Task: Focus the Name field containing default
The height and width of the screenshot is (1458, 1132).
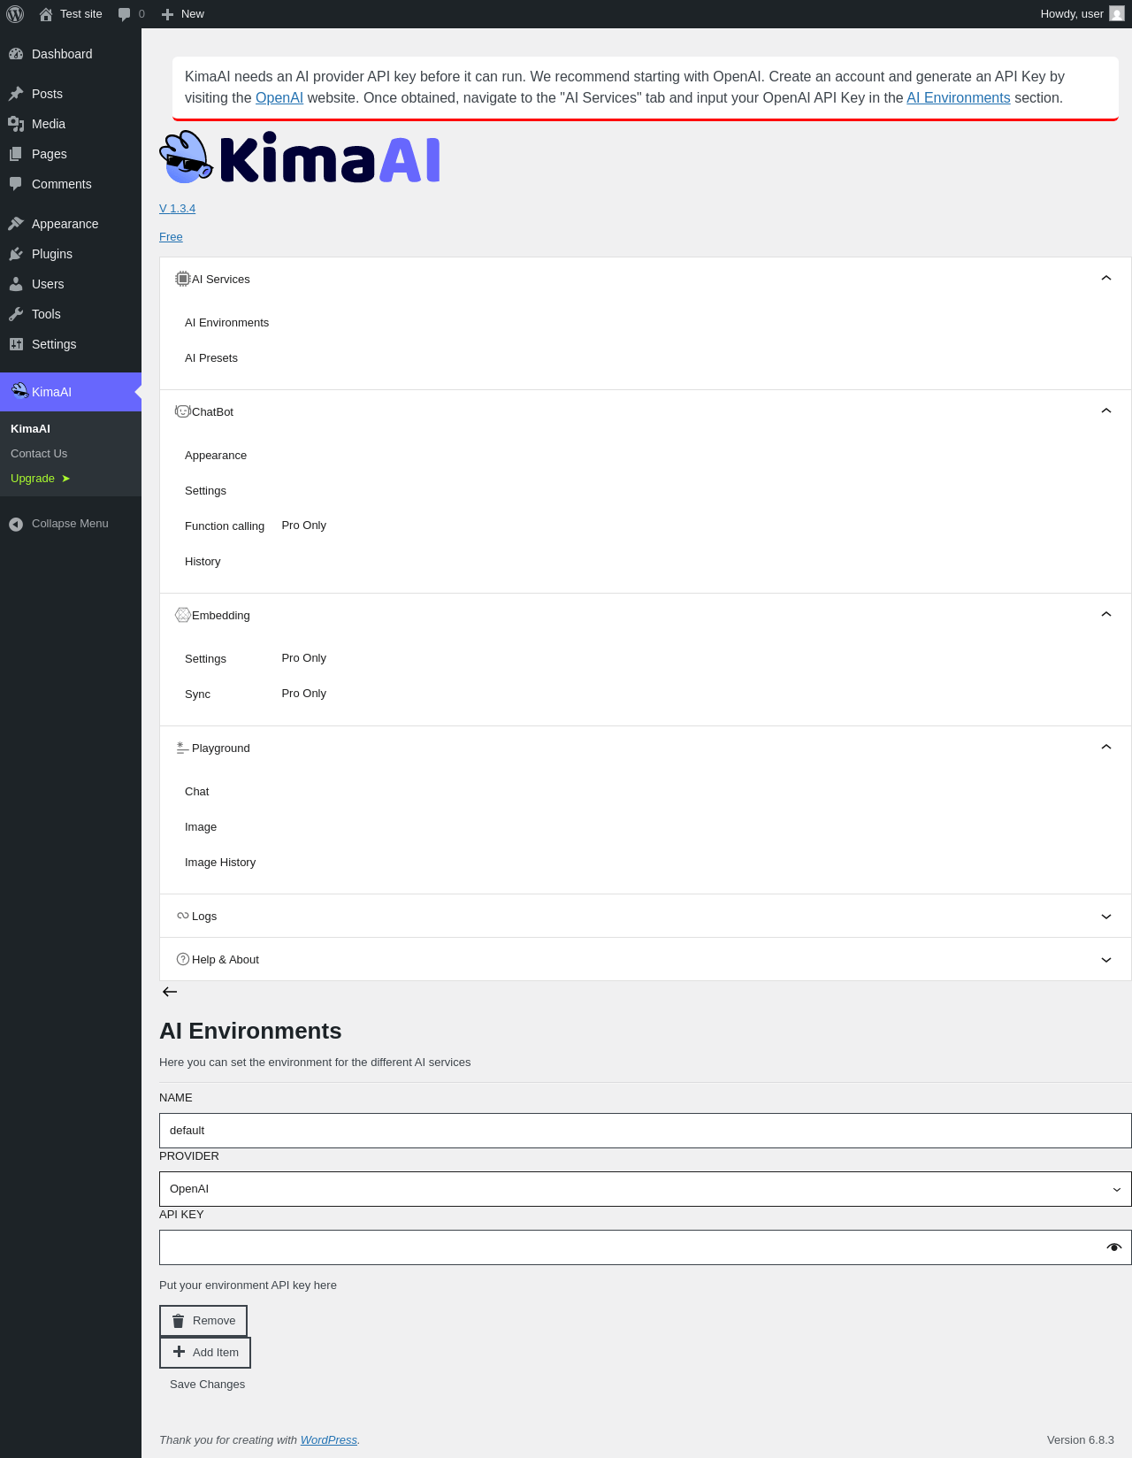Action: (x=646, y=1131)
